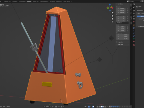Toggle the camera view gizmo
Image resolution: width=144 pixels, height=108 pixels.
[x=112, y=19]
